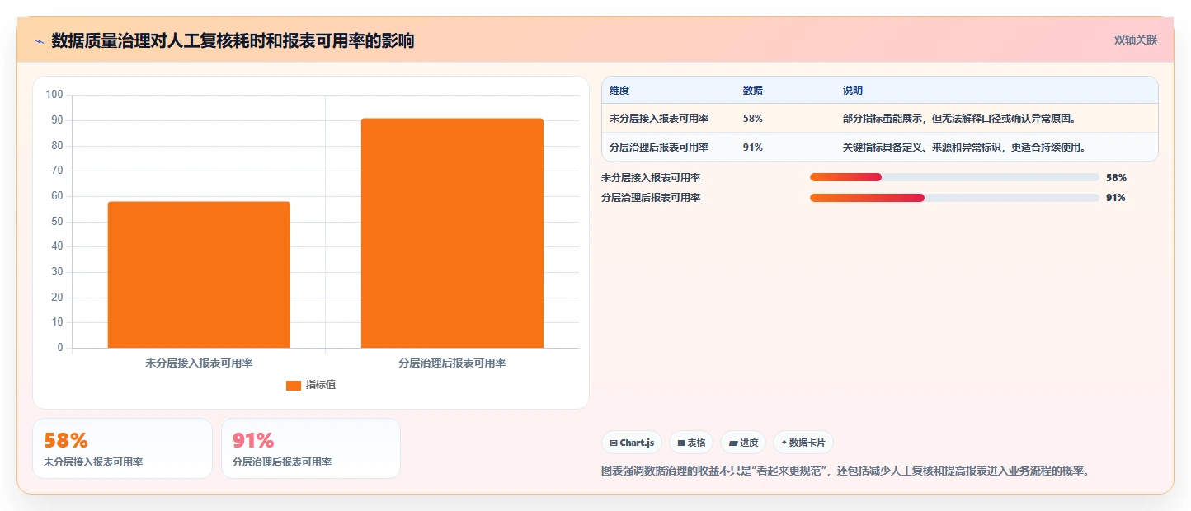
Task: Click the 58% progress bar
Action: coord(954,177)
